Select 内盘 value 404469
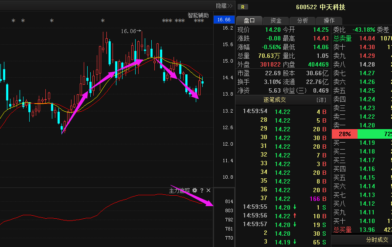This screenshot has height=247, width=392. 318,64
